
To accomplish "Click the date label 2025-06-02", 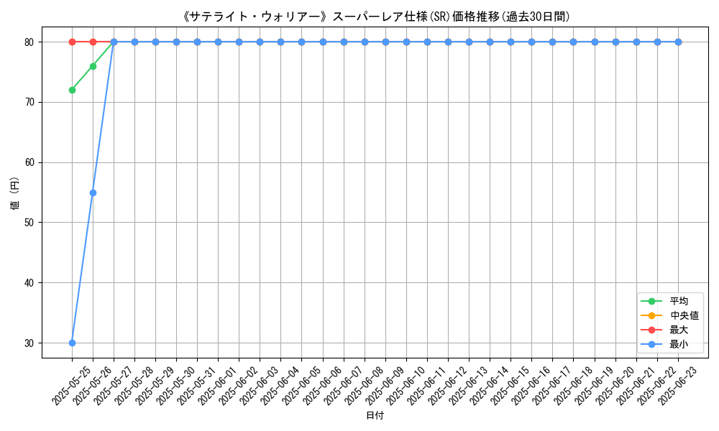I will (x=239, y=386).
